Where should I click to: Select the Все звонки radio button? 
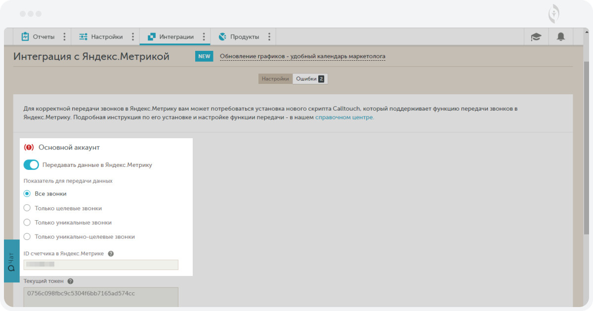(x=27, y=194)
